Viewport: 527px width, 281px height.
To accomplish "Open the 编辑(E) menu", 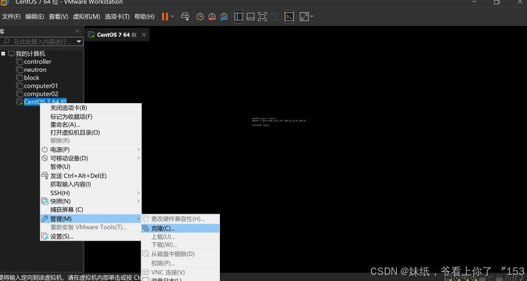I will (x=34, y=17).
